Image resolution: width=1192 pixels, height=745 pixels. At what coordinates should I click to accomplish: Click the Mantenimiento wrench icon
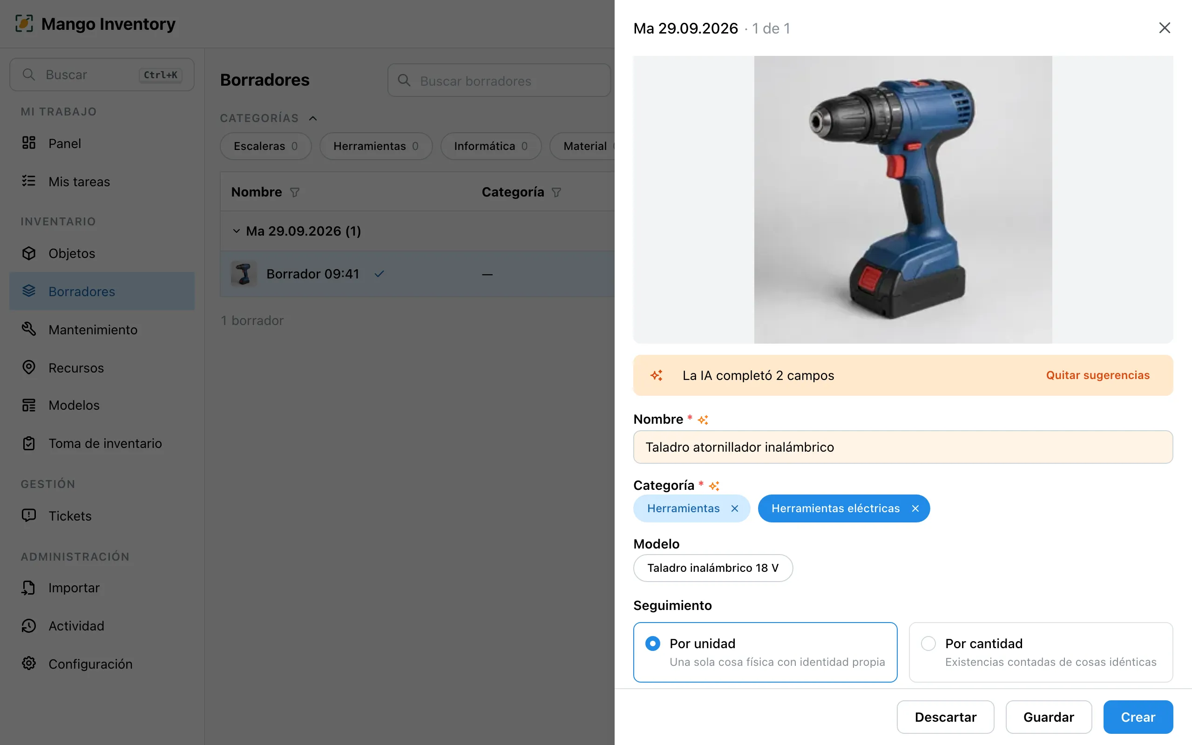click(28, 329)
